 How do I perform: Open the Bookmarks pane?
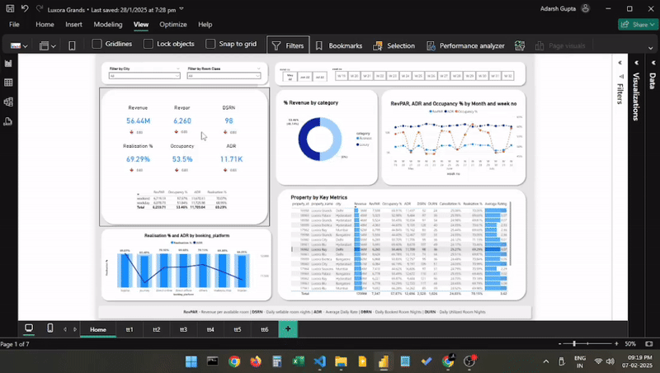(338, 45)
